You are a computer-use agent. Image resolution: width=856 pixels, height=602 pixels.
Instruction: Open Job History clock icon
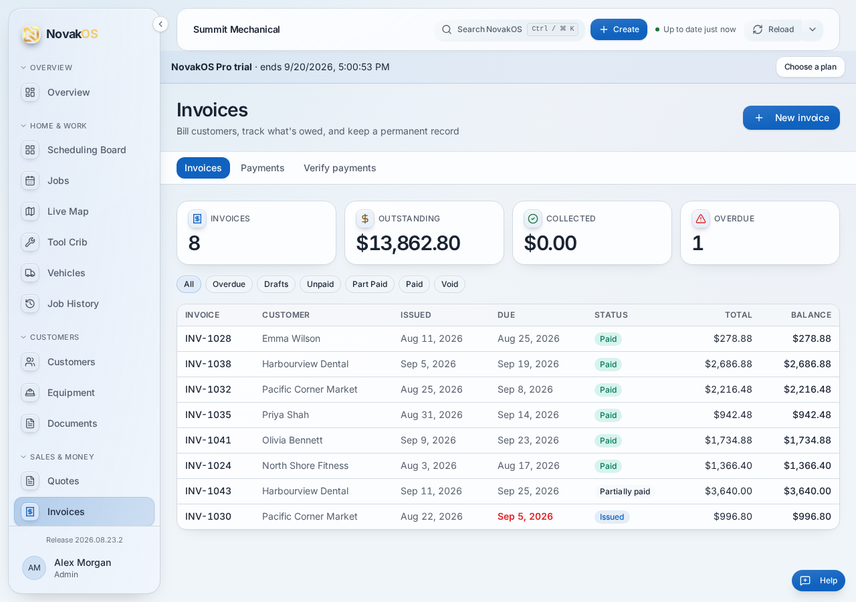pyautogui.click(x=30, y=304)
